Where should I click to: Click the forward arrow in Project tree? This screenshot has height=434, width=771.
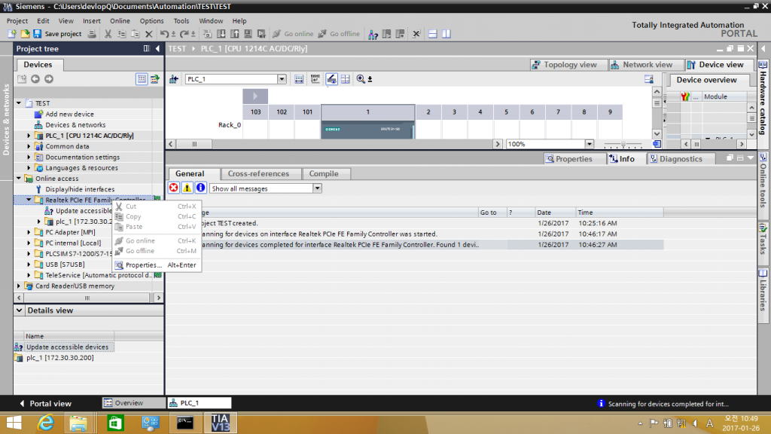point(49,78)
